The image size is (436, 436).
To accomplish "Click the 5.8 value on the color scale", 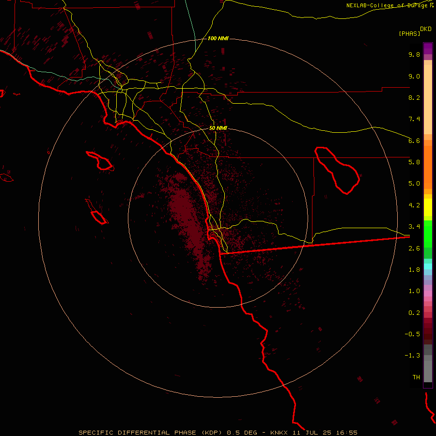I will click(x=414, y=162).
